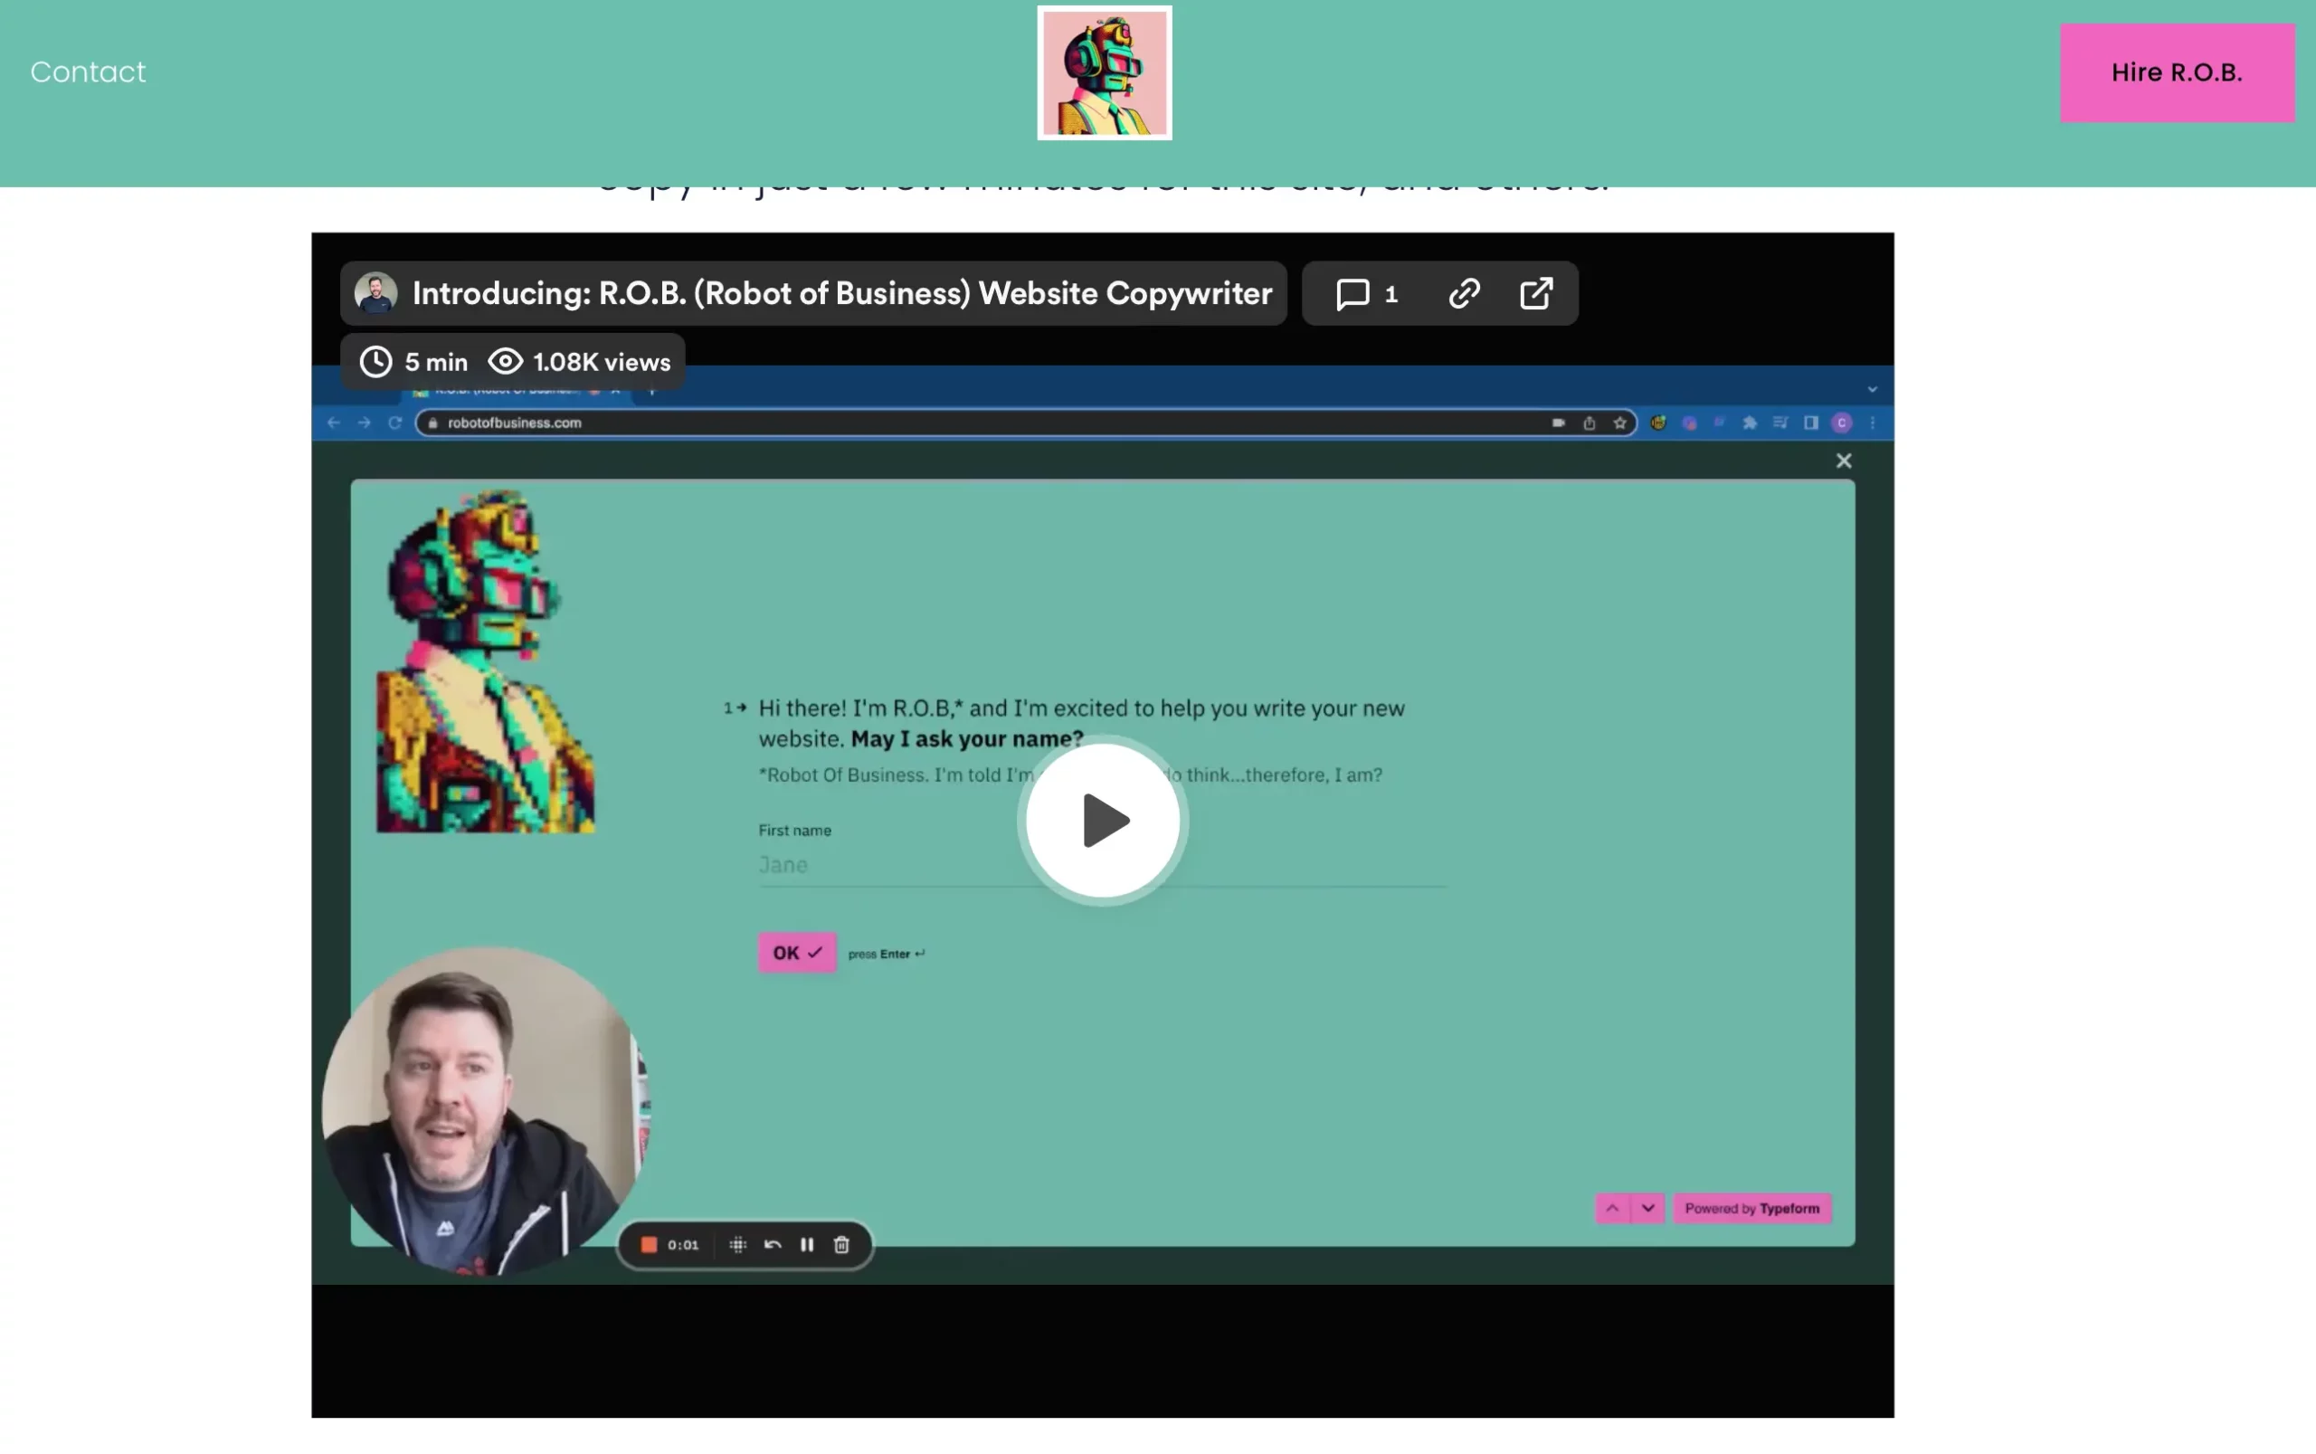Image resolution: width=2316 pixels, height=1454 pixels.
Task: Click the red stop recording square
Action: click(x=649, y=1244)
